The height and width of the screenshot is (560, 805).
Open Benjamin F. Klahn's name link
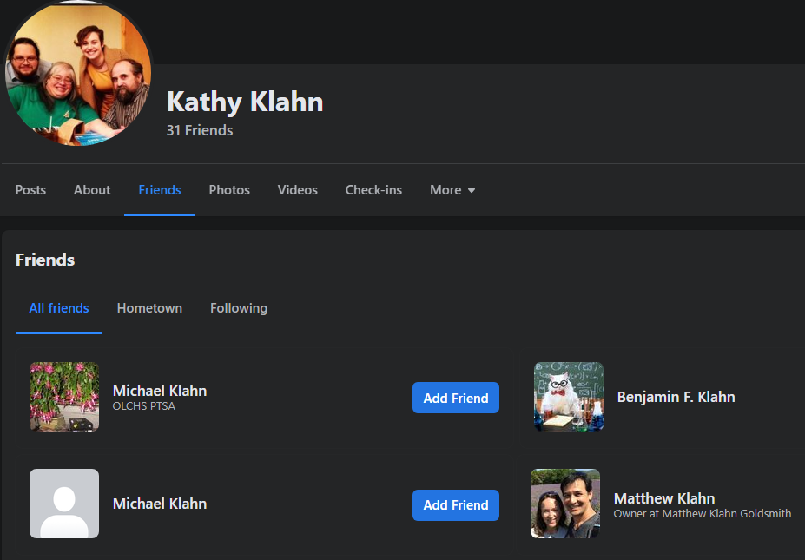[676, 397]
